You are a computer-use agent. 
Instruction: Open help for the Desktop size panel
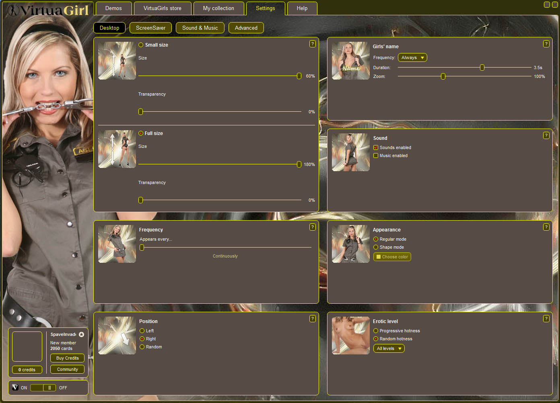(x=312, y=44)
